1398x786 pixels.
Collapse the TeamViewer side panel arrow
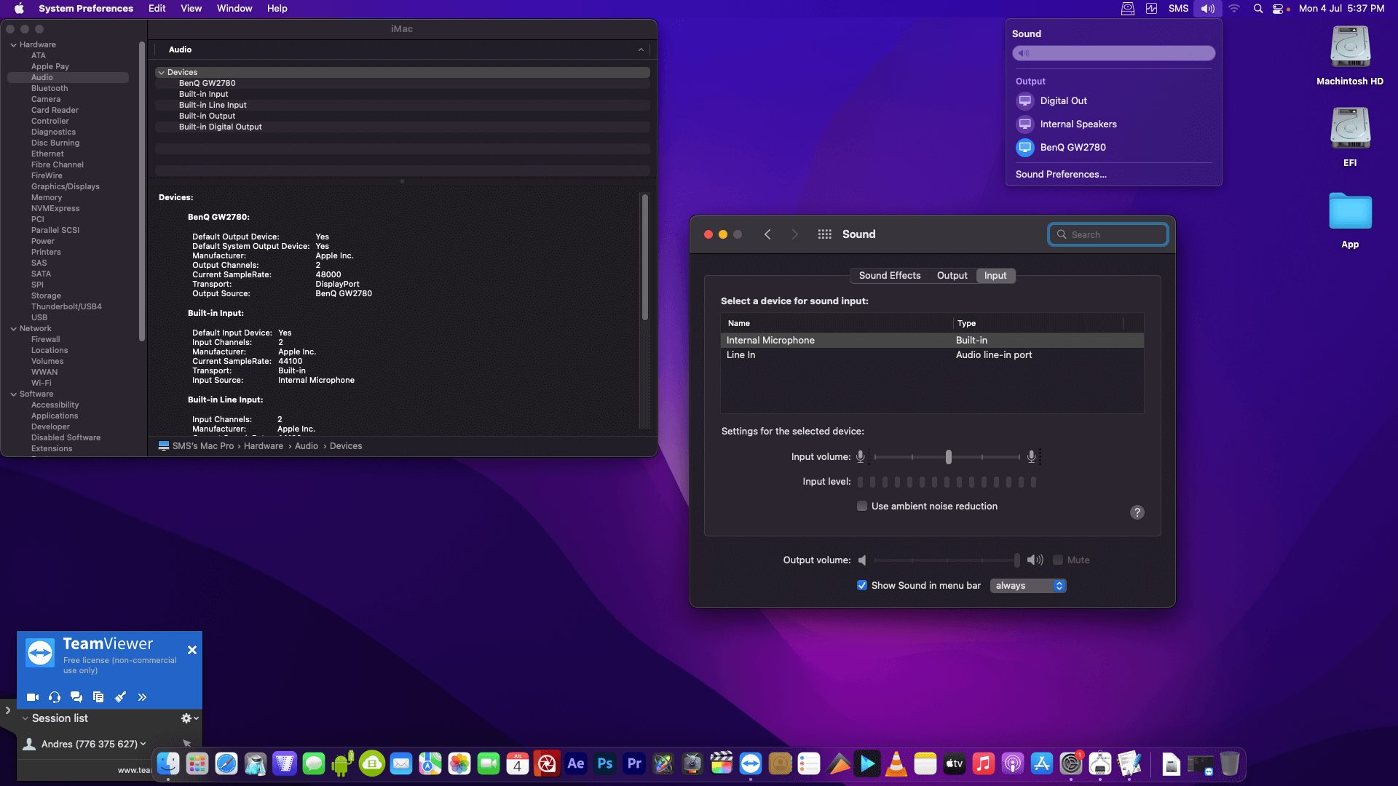pos(8,710)
